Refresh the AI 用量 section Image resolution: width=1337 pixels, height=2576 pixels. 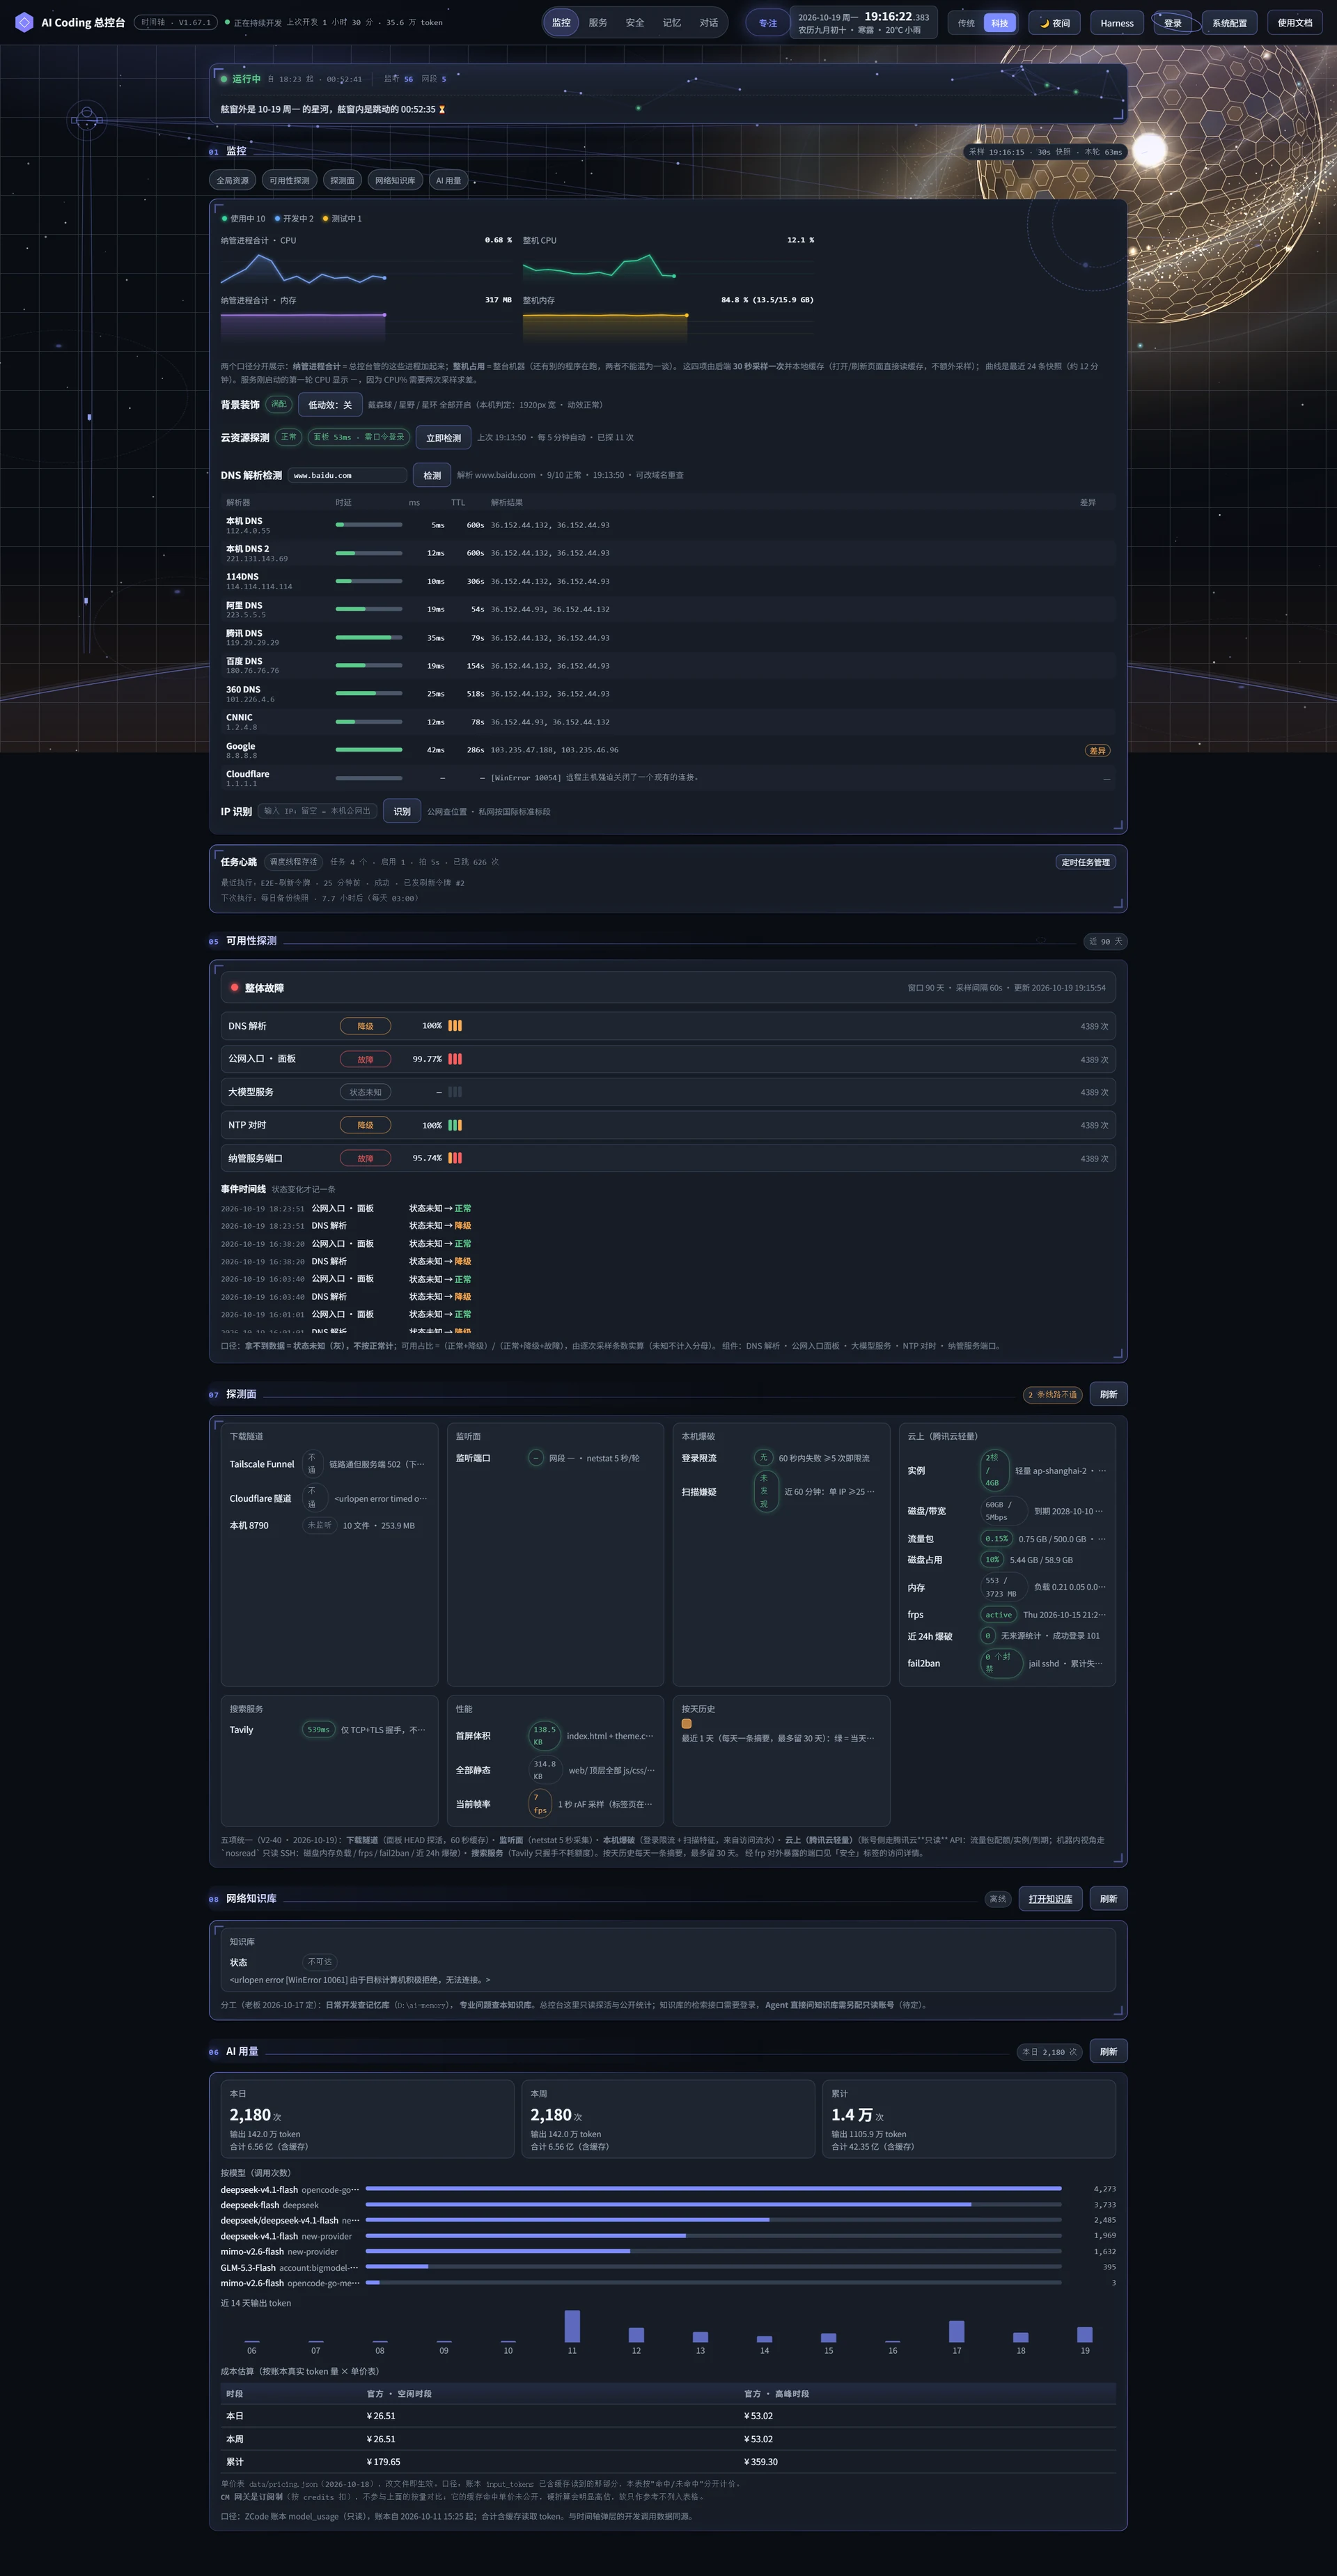pyautogui.click(x=1108, y=2052)
